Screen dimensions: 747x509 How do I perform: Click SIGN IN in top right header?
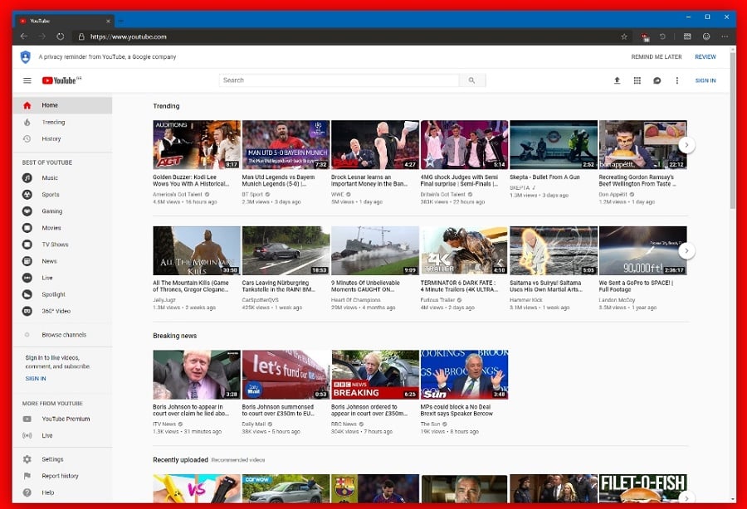point(705,80)
